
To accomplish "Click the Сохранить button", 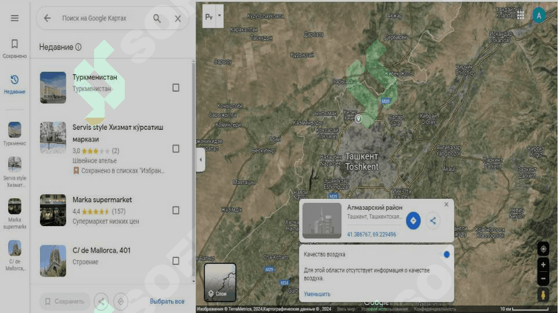I will (x=65, y=301).
